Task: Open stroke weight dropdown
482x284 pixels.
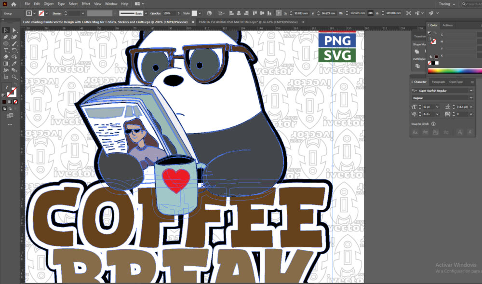Action: tap(83, 13)
